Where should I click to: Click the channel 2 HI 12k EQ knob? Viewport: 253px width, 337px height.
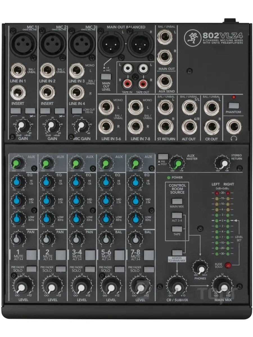click(47, 182)
